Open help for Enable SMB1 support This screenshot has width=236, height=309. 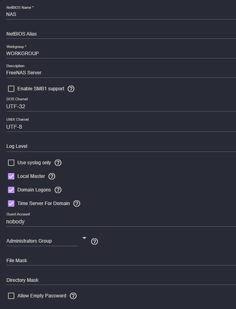click(x=71, y=89)
